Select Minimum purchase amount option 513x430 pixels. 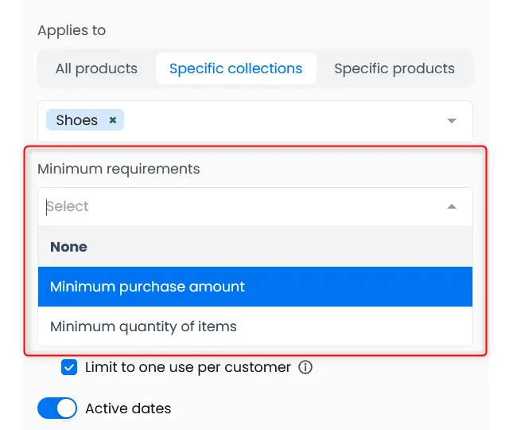(147, 287)
